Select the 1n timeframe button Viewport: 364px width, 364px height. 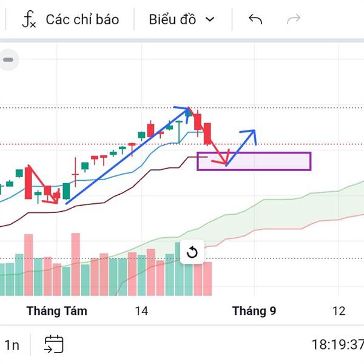[12, 345]
